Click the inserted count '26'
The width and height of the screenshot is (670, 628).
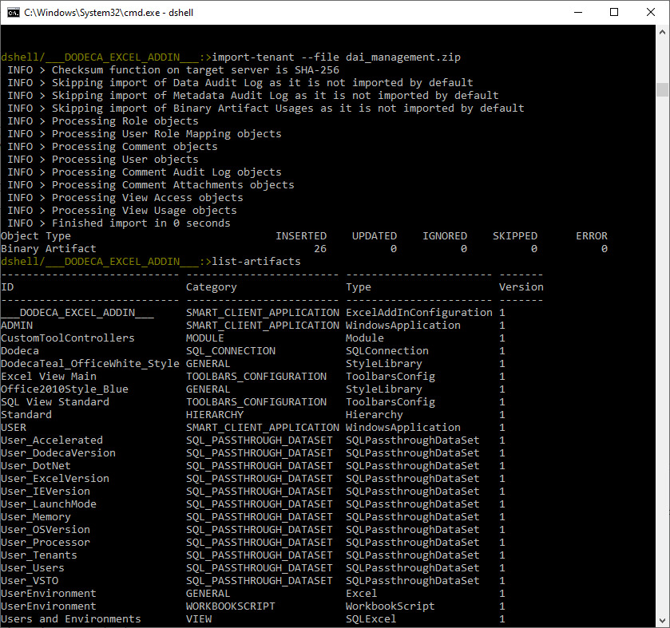[320, 249]
